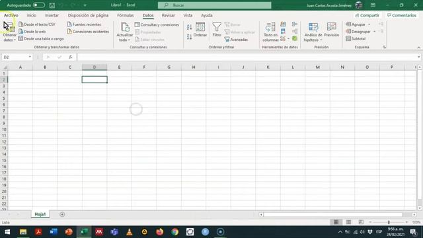
Task: Click the Desagrupar button
Action: (x=358, y=32)
